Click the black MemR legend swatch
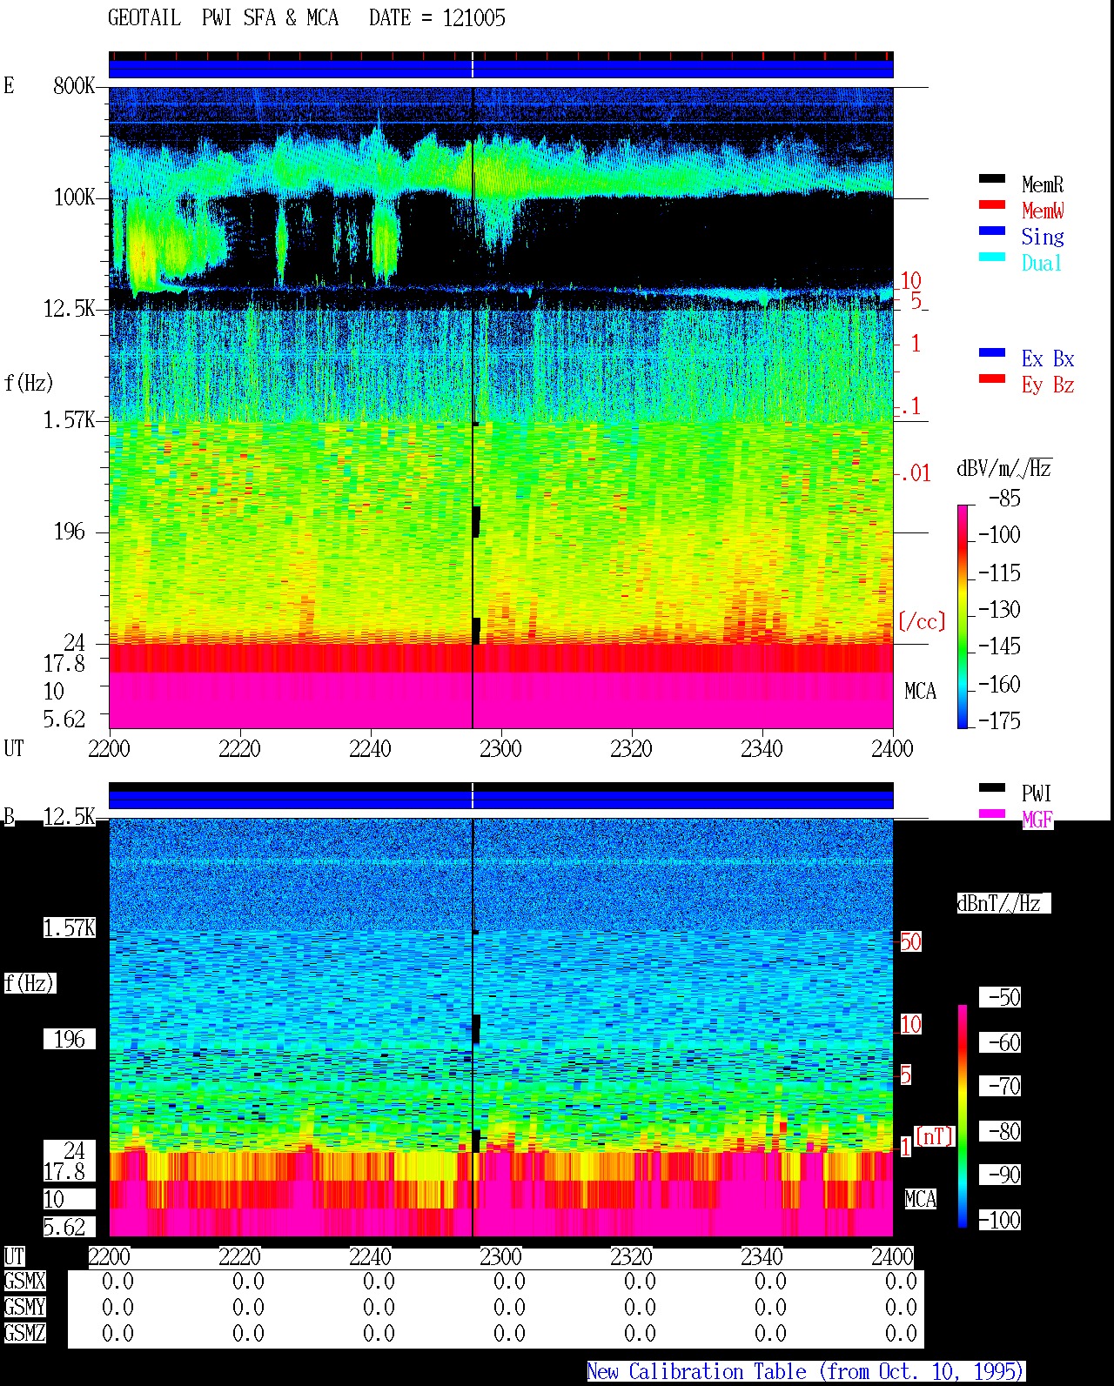Screen dimensions: 1114x1386 coord(992,179)
